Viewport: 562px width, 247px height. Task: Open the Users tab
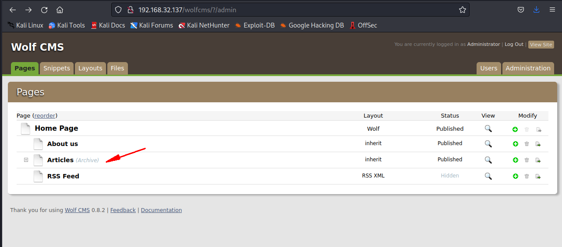pyautogui.click(x=489, y=68)
